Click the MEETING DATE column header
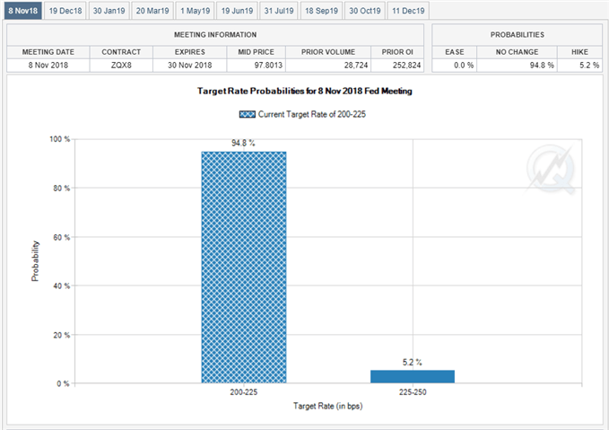 pos(48,52)
